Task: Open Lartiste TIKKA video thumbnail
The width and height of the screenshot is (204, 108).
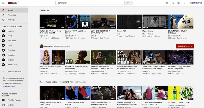Action: (x=78, y=22)
